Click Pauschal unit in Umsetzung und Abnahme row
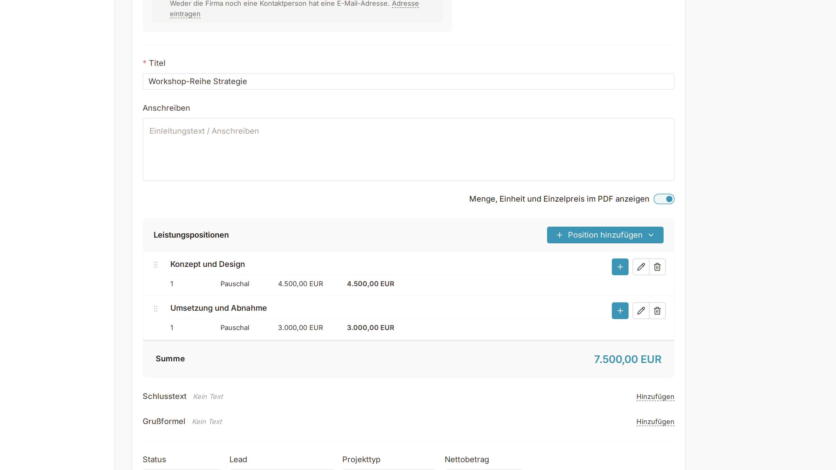 [235, 328]
